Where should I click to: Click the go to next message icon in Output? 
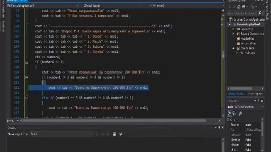pos(108,134)
